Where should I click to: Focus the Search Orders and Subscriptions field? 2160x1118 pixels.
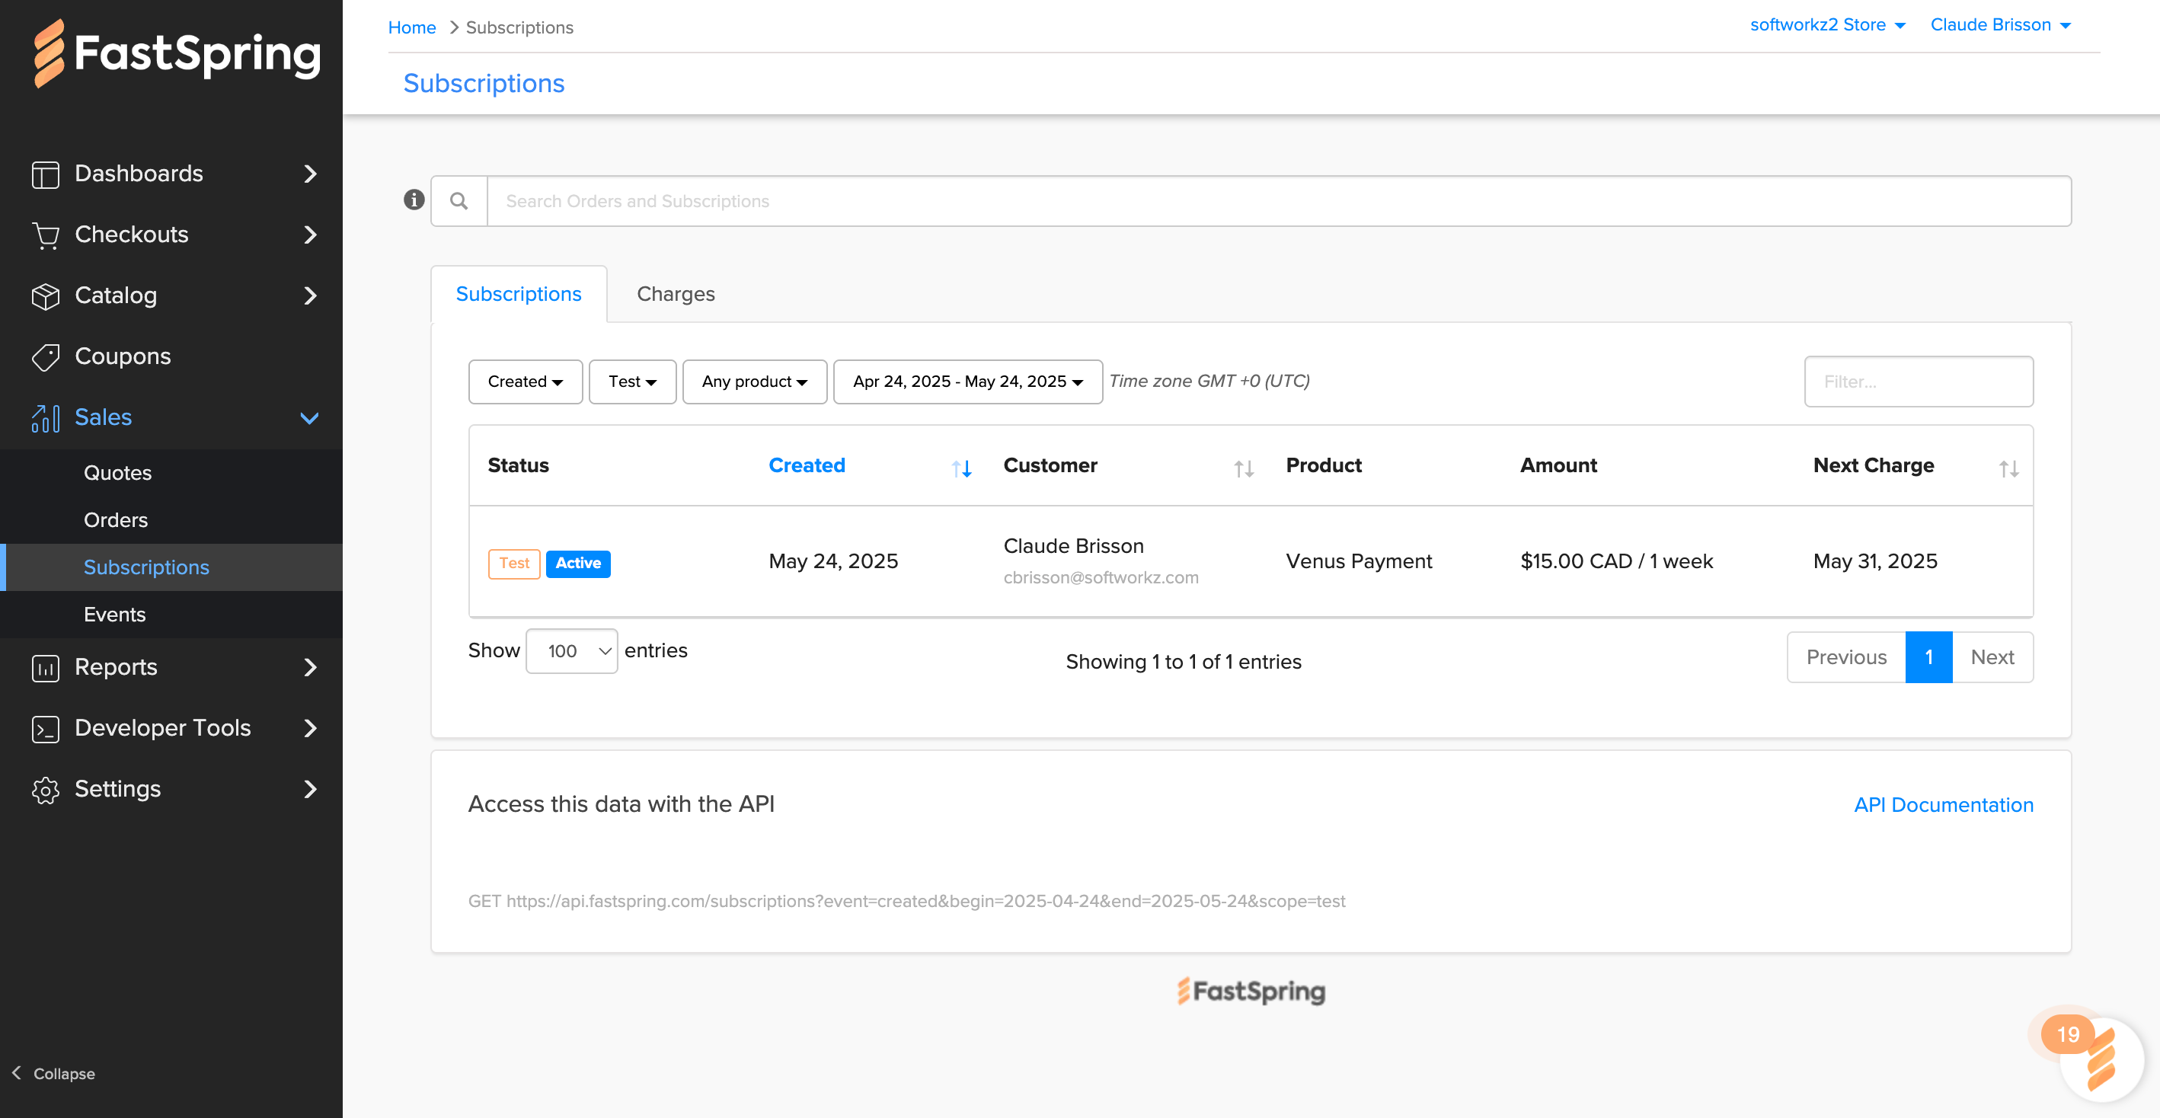(1280, 201)
